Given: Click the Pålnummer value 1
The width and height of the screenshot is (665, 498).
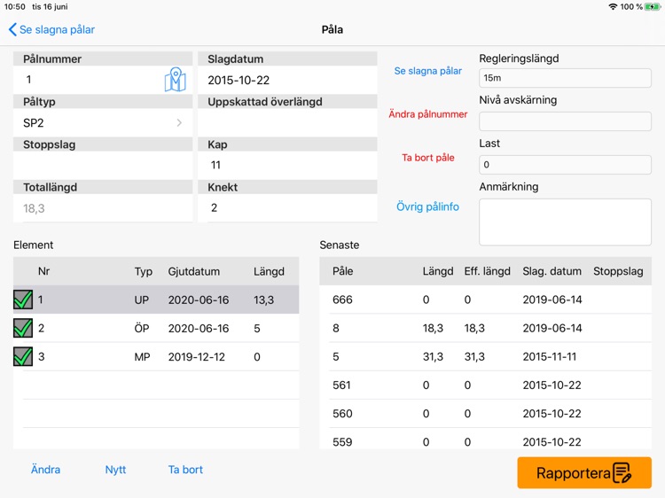Looking at the screenshot, I should point(28,80).
